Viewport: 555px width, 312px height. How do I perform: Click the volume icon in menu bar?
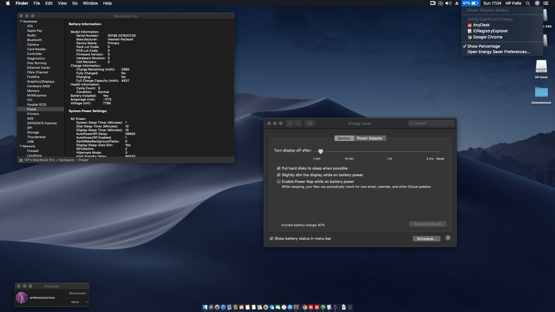point(448,3)
